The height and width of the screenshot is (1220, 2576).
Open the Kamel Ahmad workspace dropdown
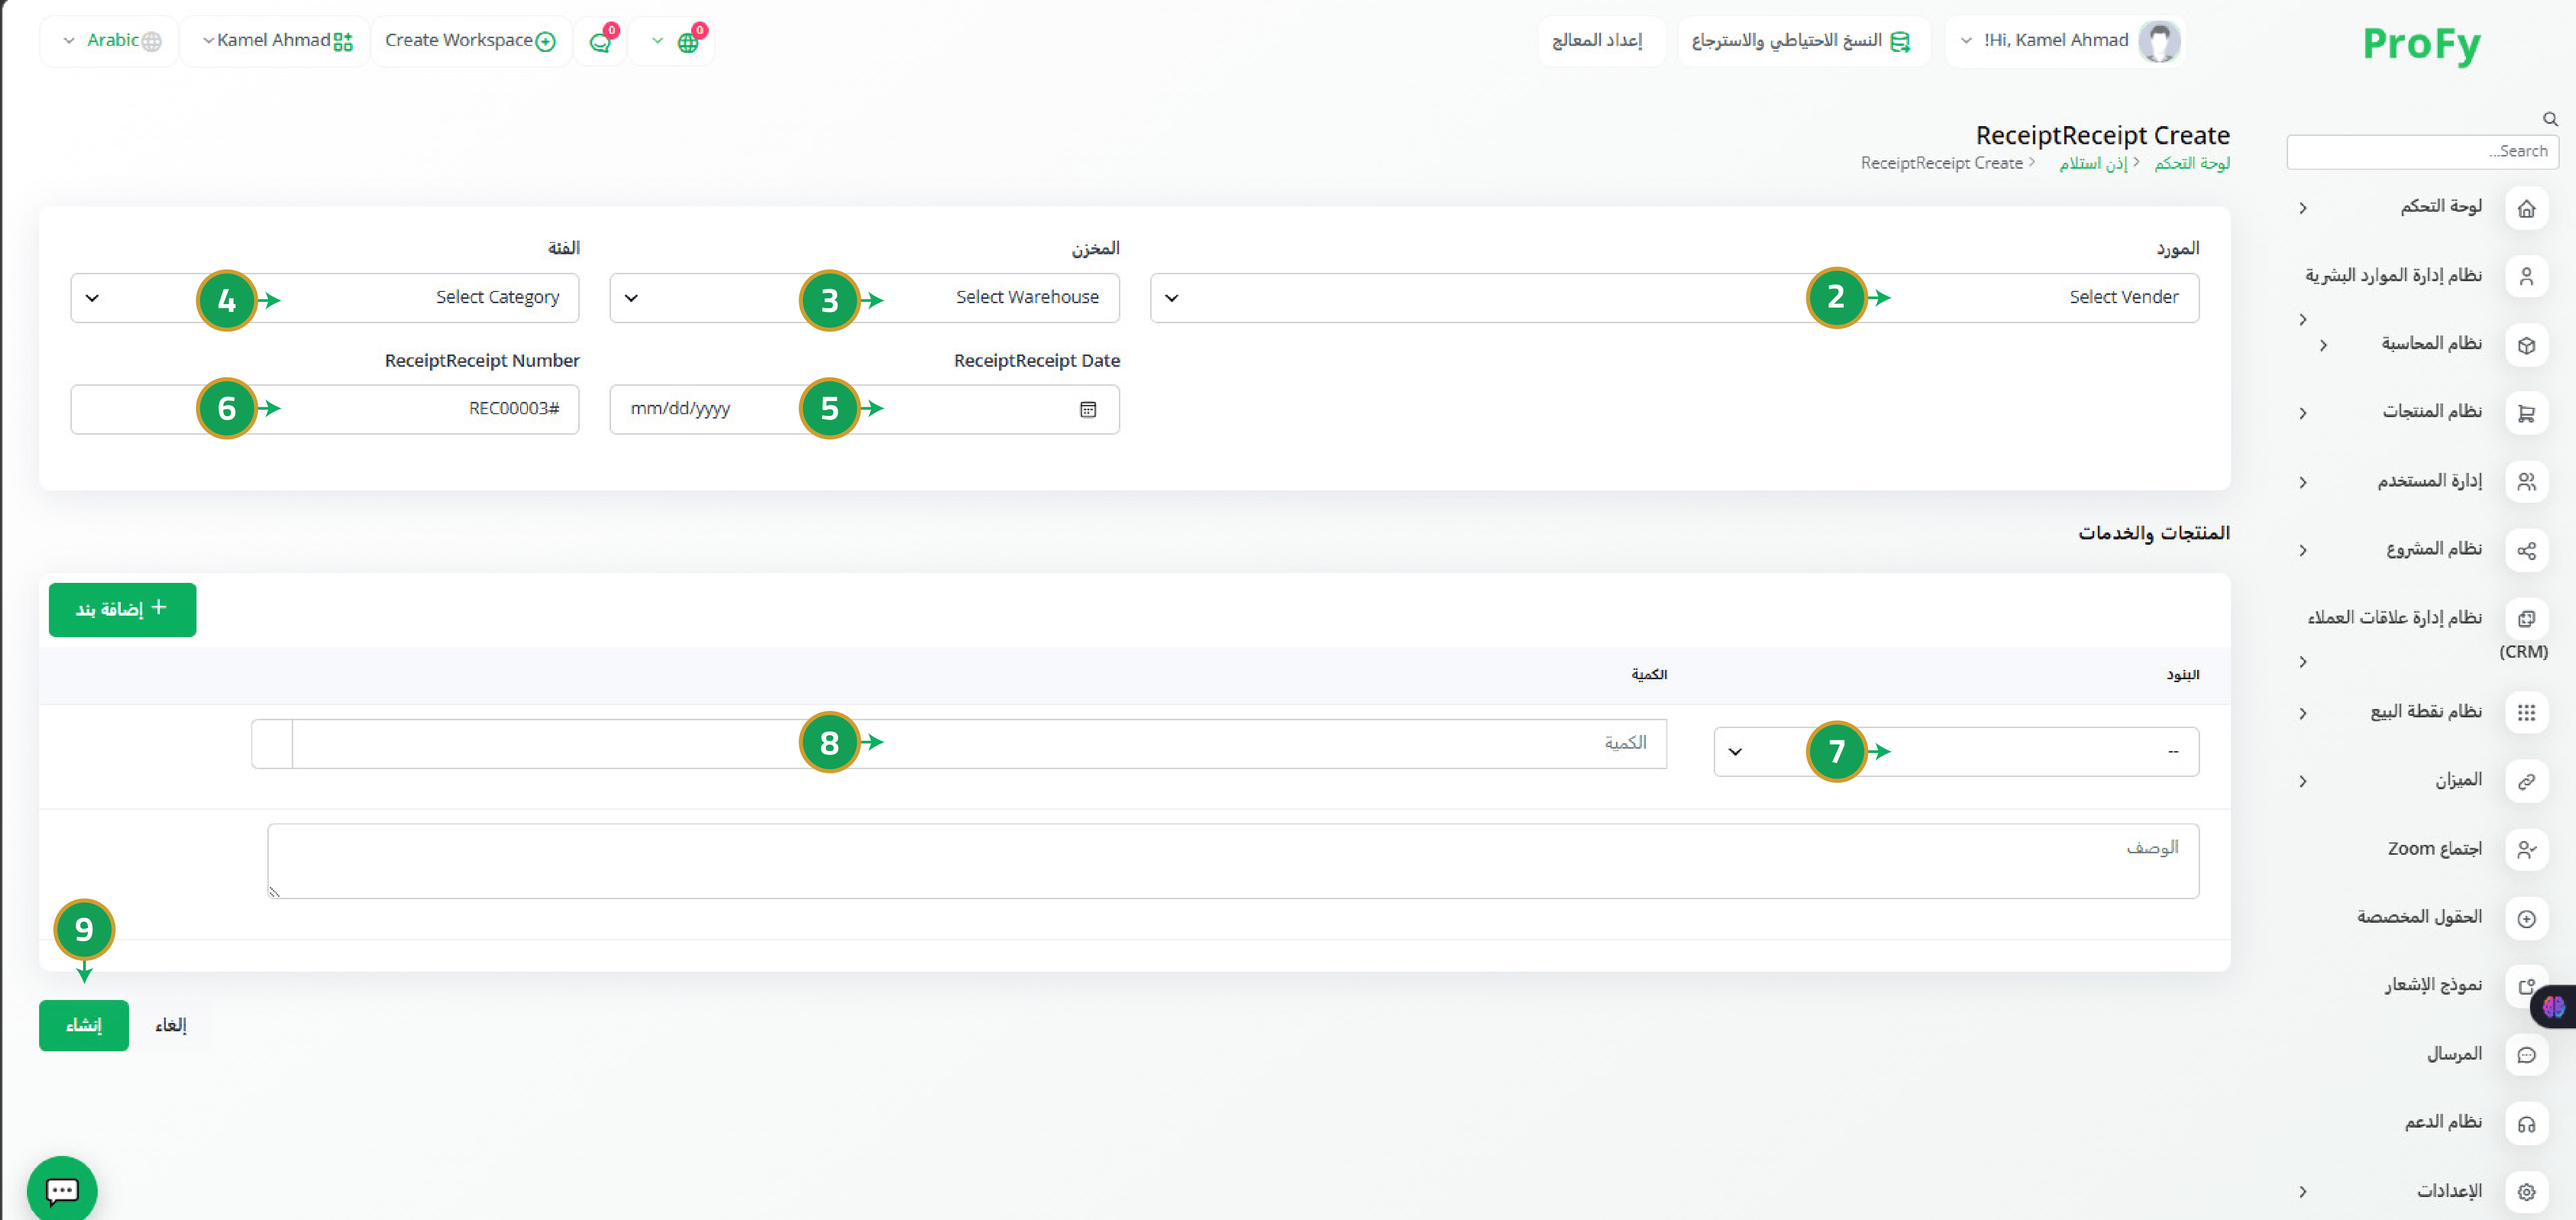tap(276, 41)
